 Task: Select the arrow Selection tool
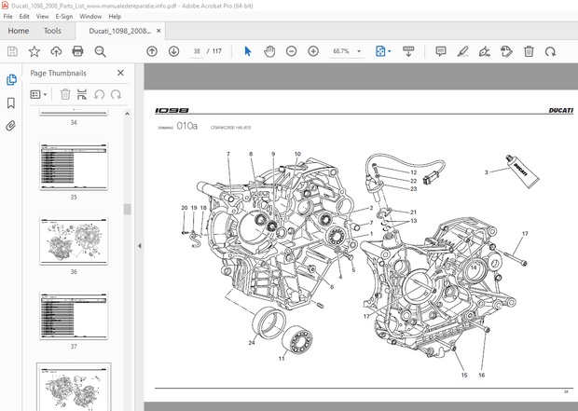(248, 51)
